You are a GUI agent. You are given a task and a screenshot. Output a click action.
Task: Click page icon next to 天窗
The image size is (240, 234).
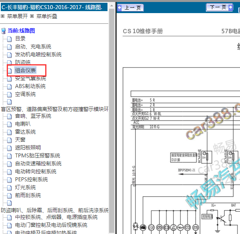point(10,140)
